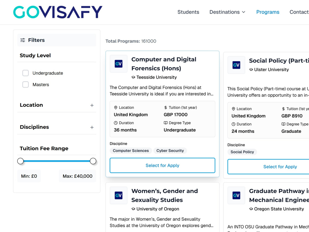The width and height of the screenshot is (309, 232).
Task: Click graduation cap icon beside University of Oregon
Action: point(133,209)
